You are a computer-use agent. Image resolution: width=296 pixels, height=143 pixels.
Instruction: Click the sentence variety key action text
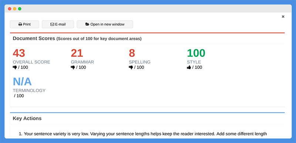(145, 134)
